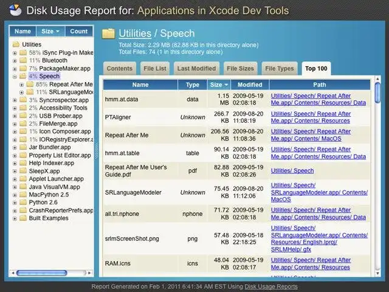This screenshot has height=292, width=389.
Task: Click the Accessibility Tools folder icon
Action: [x=23, y=108]
